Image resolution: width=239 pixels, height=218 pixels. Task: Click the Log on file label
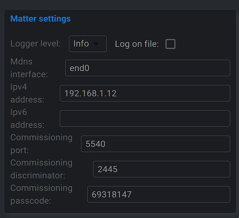(137, 44)
